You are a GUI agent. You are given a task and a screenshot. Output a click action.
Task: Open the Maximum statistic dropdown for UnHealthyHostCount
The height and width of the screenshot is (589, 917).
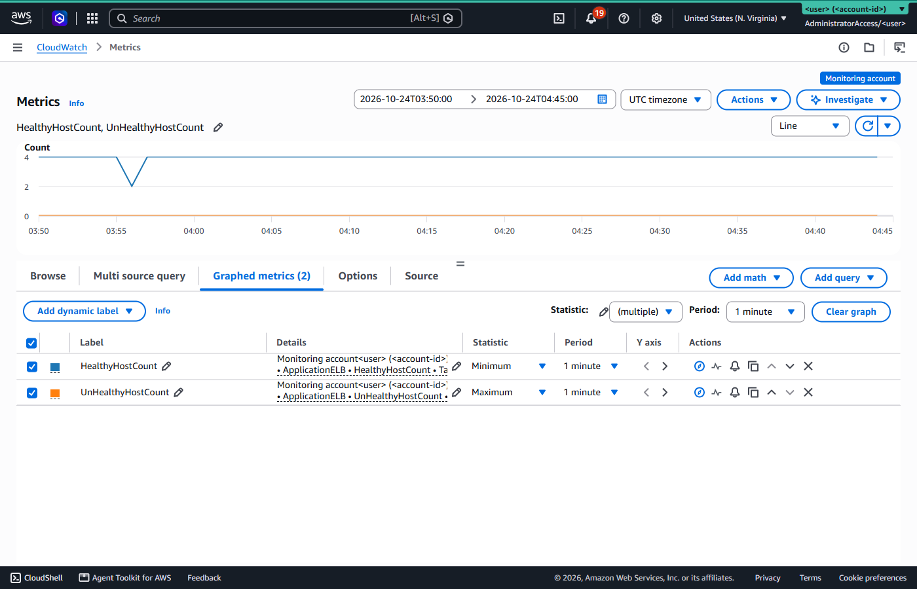(508, 392)
